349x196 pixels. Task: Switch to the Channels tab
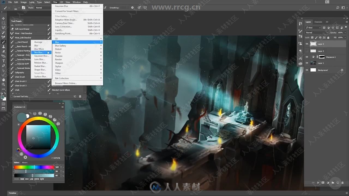click(318, 22)
